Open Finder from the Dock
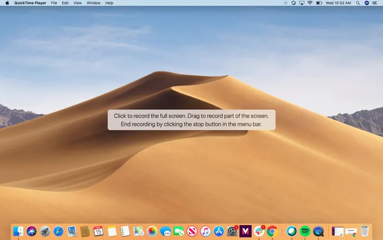 (19, 231)
